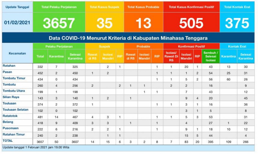Click the TOTAL row label

pyautogui.click(x=7, y=141)
